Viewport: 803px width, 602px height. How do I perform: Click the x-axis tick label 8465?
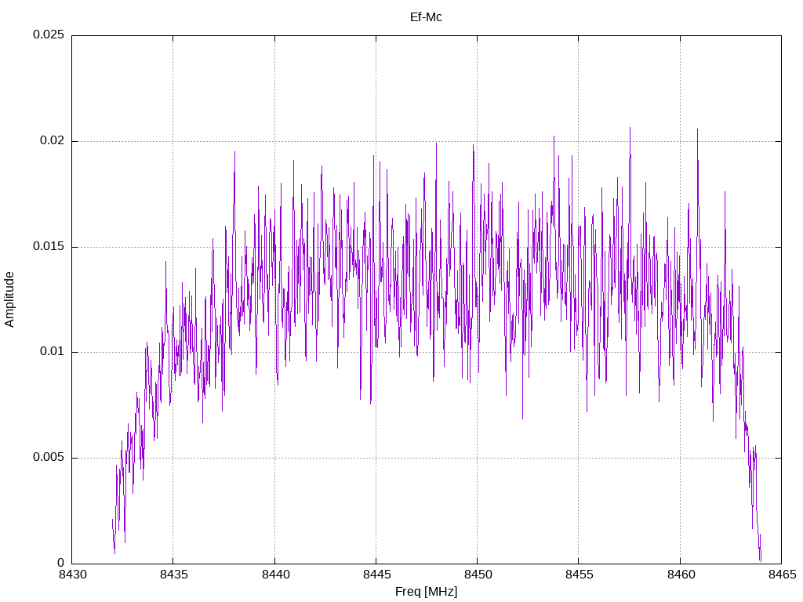782,575
